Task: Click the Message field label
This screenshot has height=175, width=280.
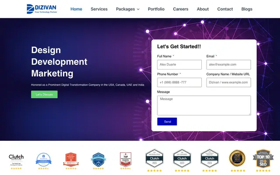Action: [x=163, y=92]
